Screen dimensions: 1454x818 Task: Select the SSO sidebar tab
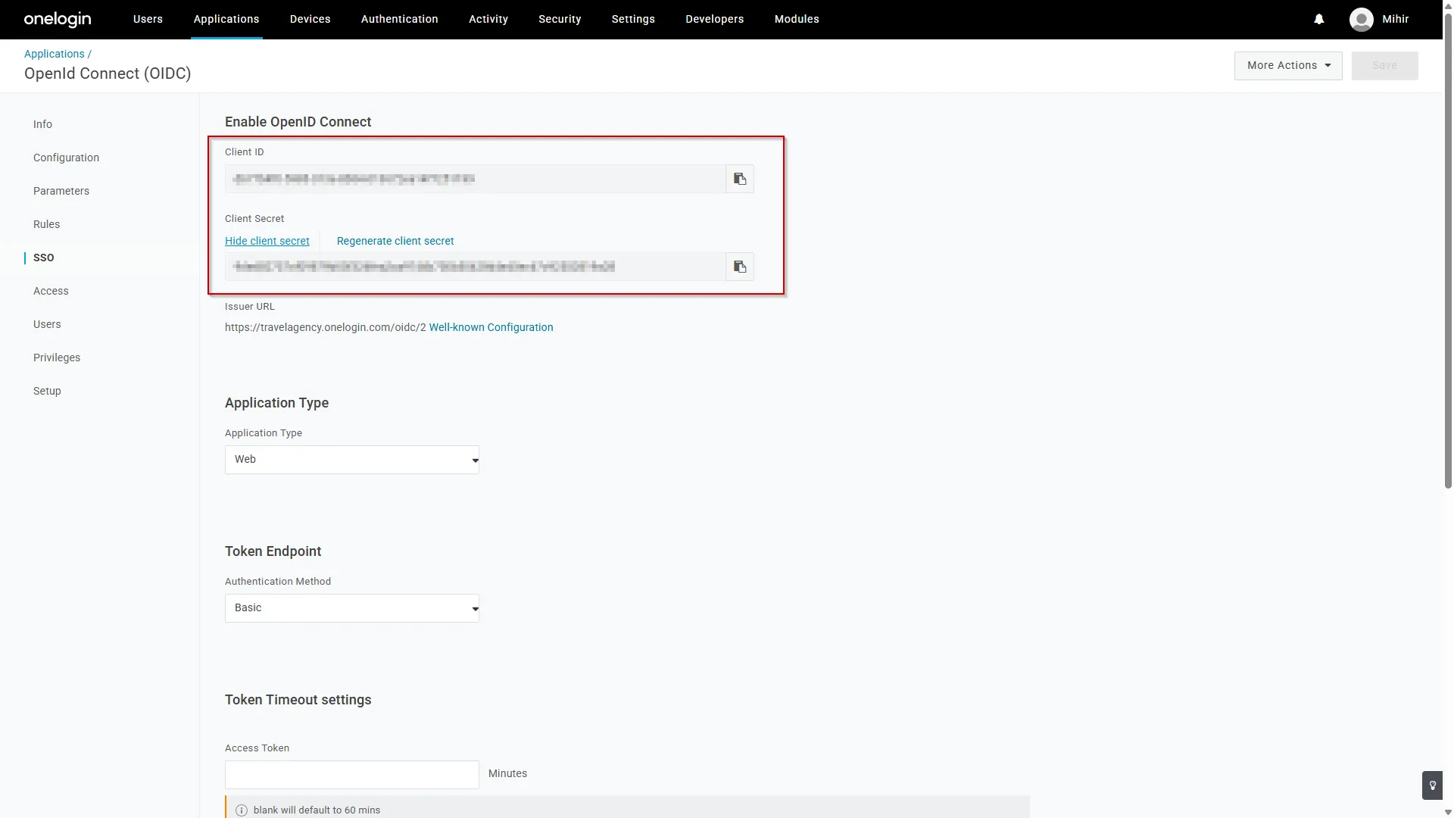tap(44, 258)
